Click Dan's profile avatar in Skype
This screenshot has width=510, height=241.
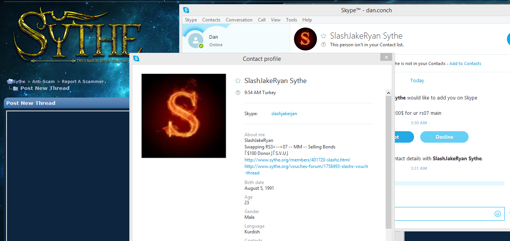click(196, 41)
